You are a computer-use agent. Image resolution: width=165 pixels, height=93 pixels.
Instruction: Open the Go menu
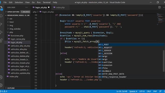coord(33,2)
